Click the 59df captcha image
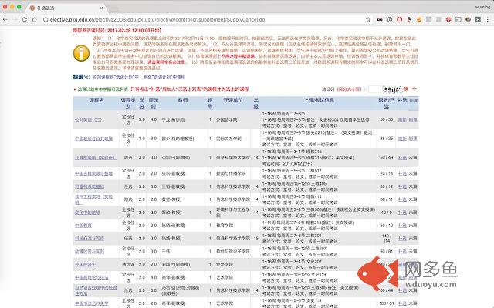Image resolution: width=494 pixels, height=308 pixels. point(392,89)
